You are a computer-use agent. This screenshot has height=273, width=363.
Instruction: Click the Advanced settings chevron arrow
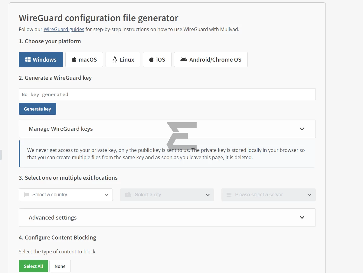[302, 217]
